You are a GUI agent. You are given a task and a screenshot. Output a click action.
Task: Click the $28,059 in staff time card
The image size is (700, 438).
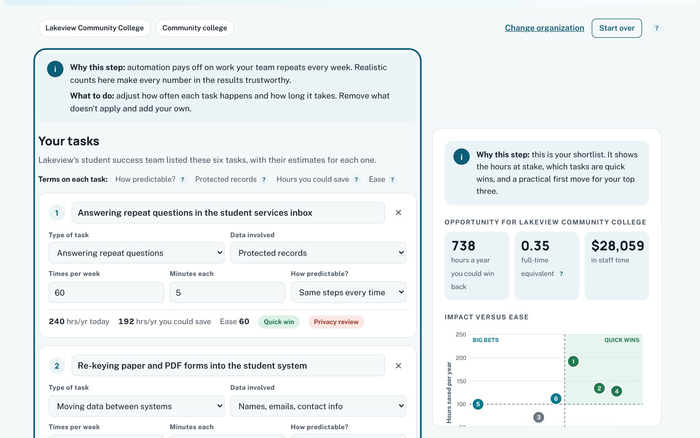point(616,266)
